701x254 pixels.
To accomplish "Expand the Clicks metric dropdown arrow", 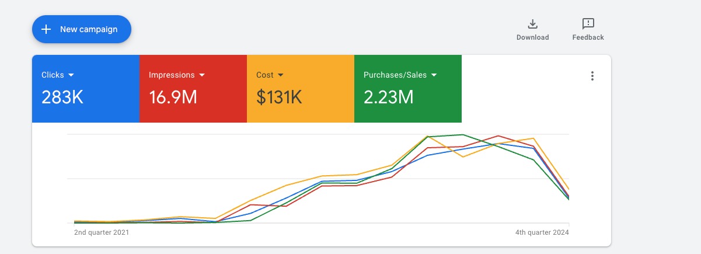I will coord(71,75).
